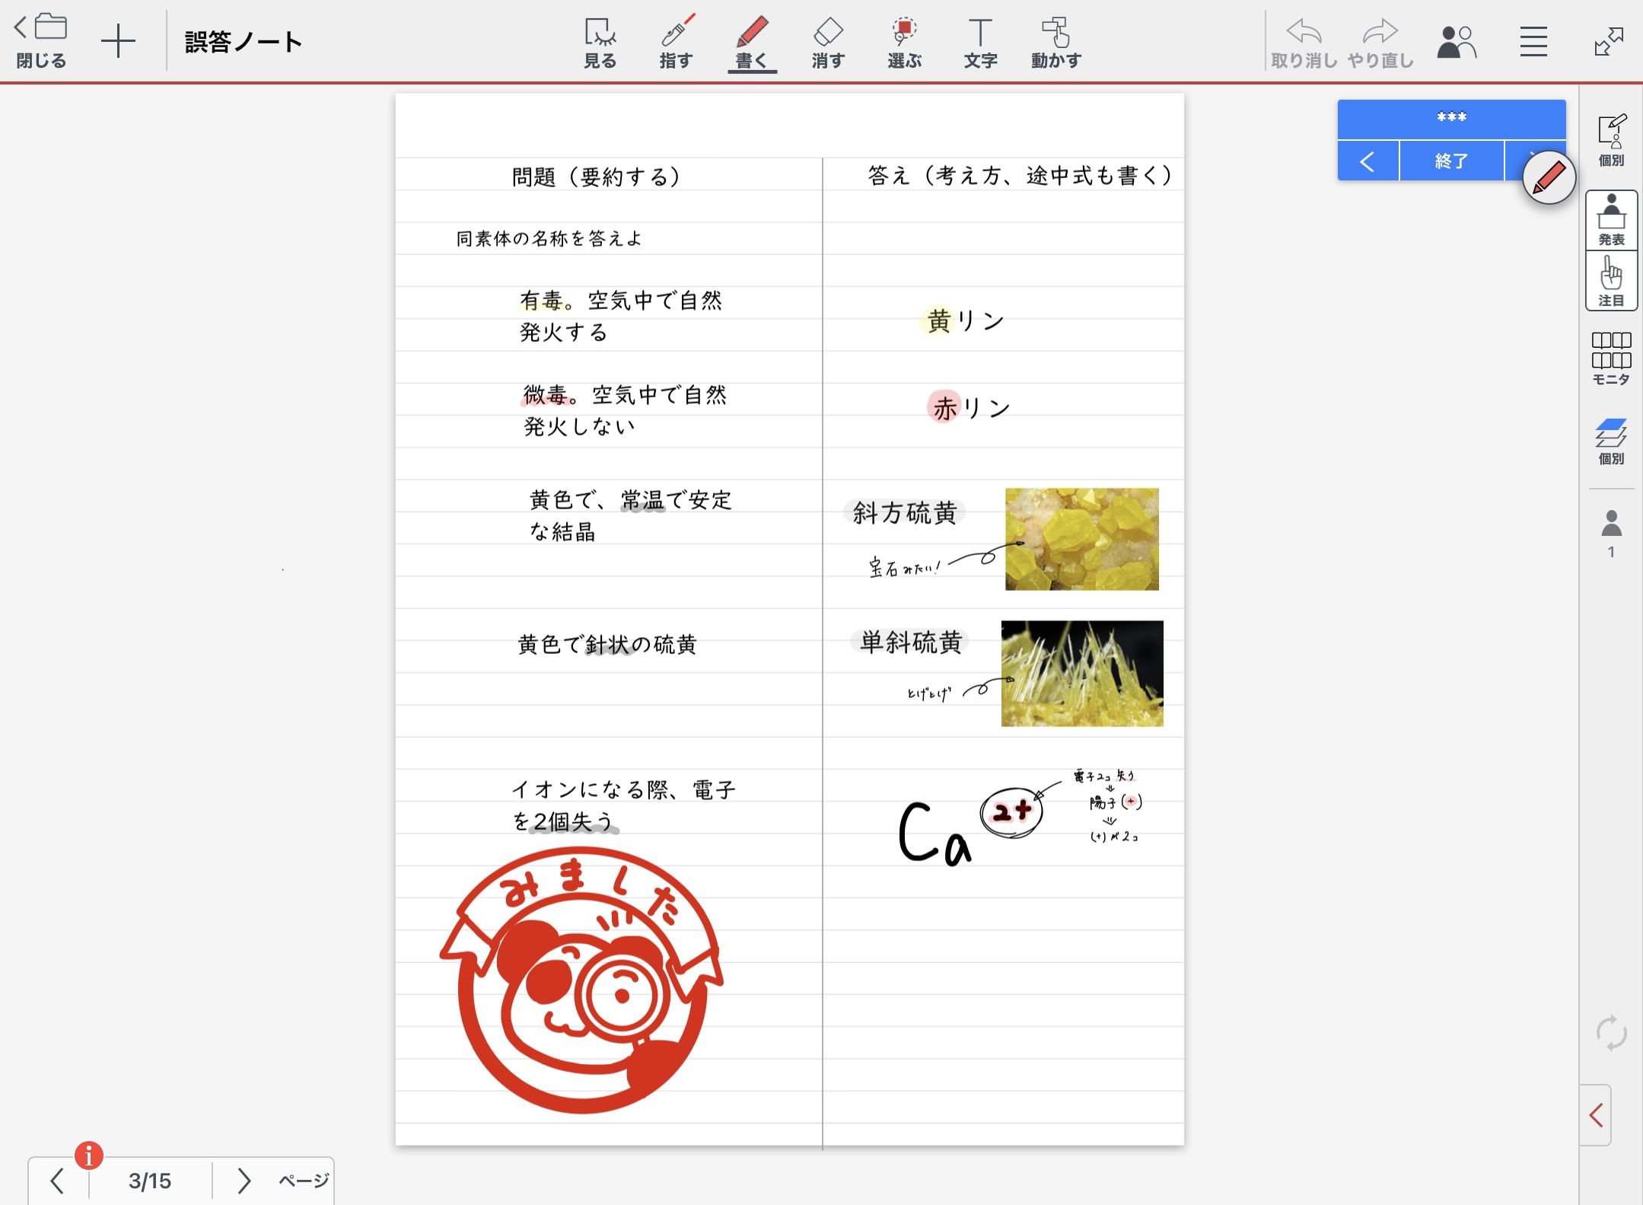Select the 動かす move tool

click(x=1056, y=42)
